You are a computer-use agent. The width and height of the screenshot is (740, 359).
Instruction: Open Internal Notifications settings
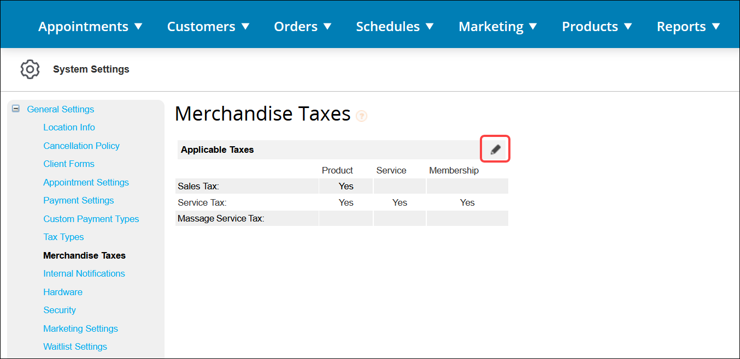84,273
